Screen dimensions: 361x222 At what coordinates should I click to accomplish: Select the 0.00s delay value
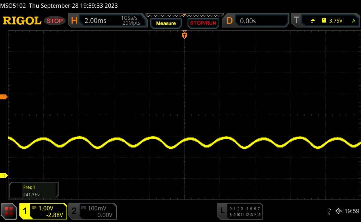point(248,21)
